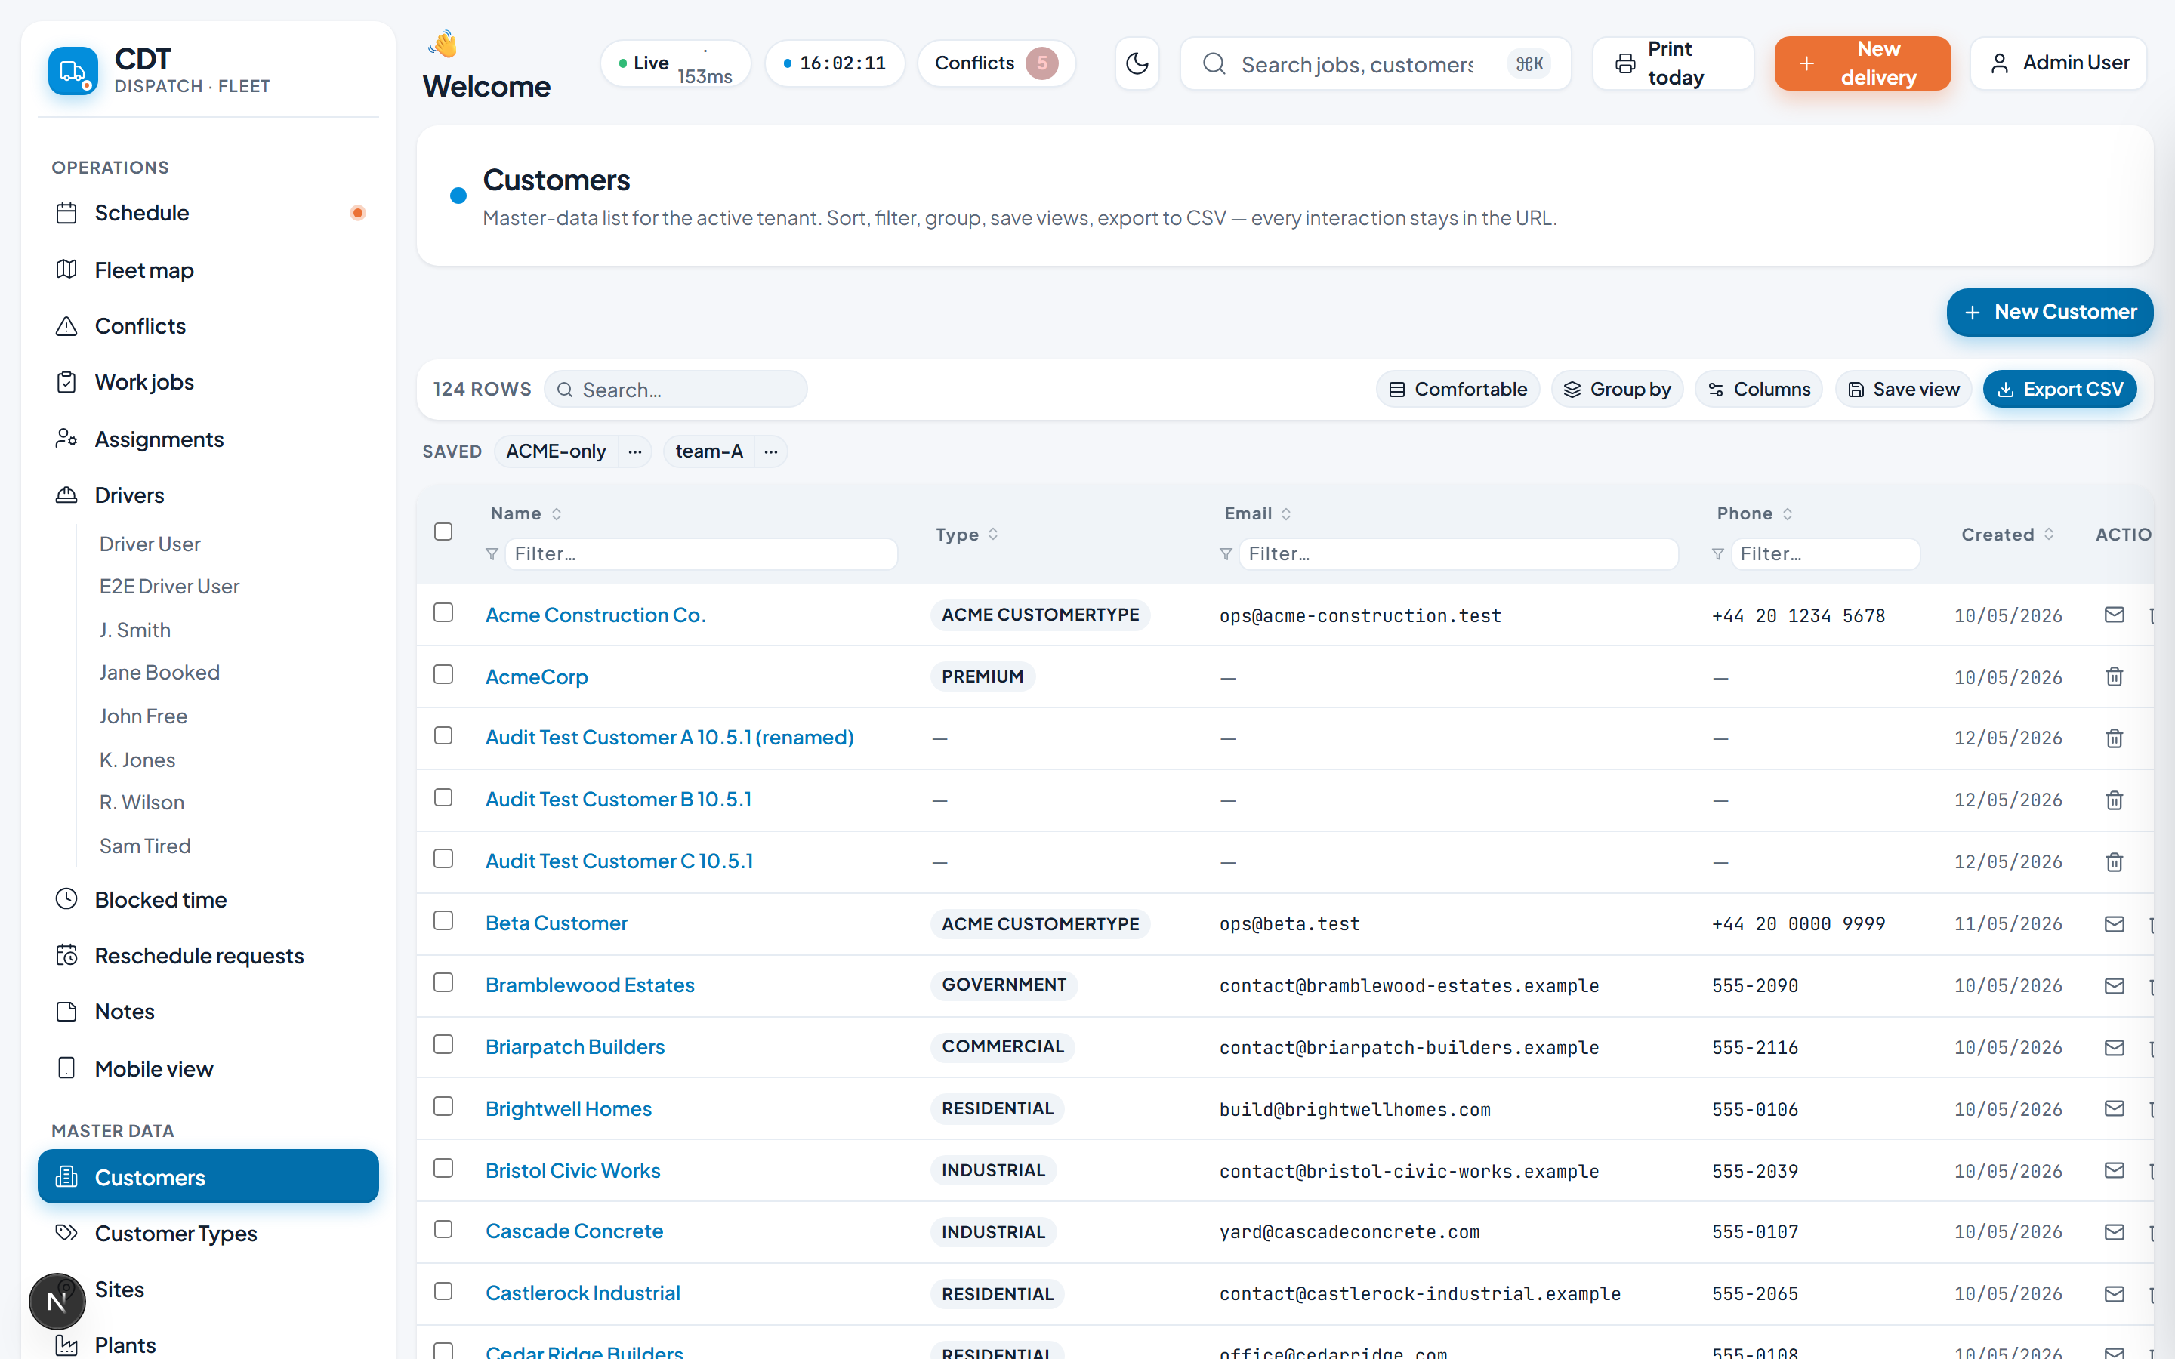2175x1359 pixels.
Task: Click the New Customer button
Action: pos(2049,312)
